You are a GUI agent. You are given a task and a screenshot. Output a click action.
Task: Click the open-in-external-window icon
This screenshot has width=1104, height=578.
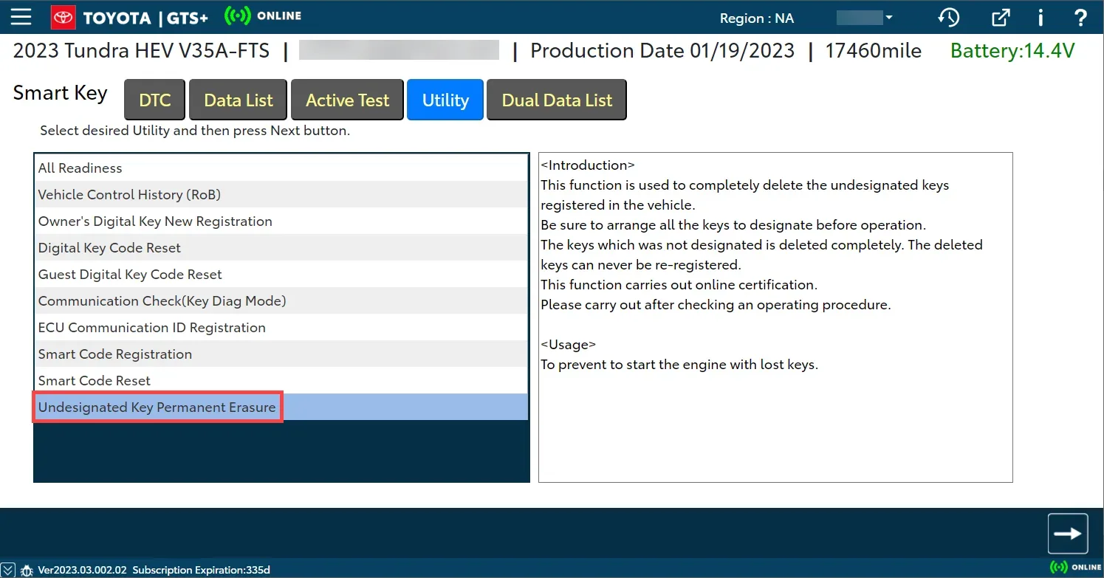[1001, 18]
